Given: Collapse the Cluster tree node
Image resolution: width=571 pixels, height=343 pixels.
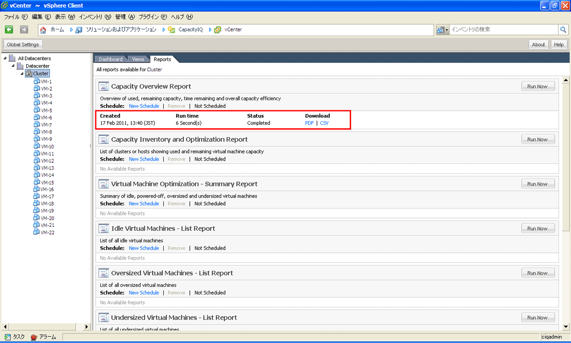Looking at the screenshot, I should [22, 73].
